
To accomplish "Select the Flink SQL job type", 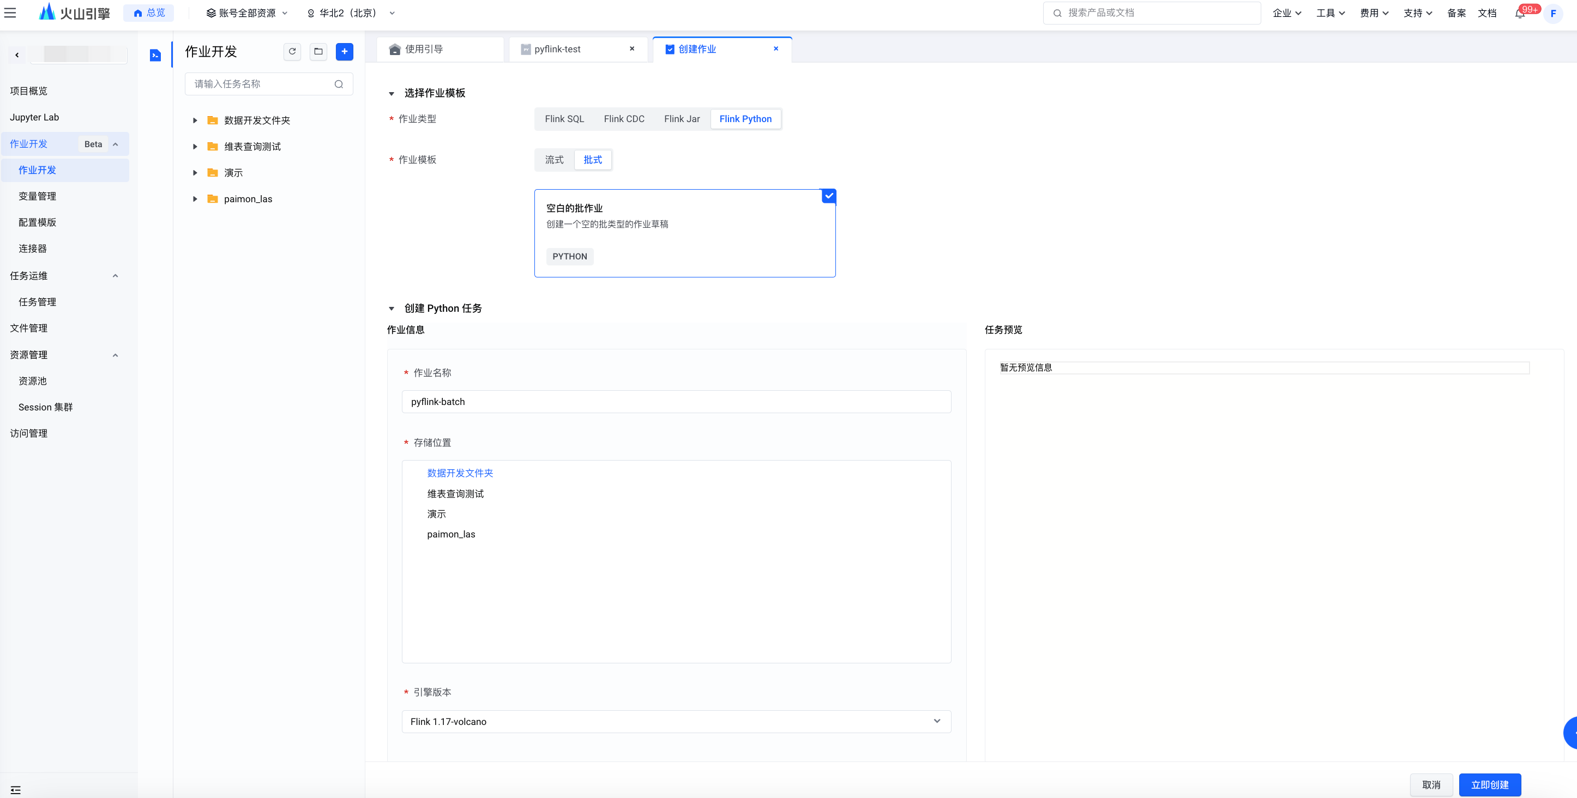I will point(564,119).
